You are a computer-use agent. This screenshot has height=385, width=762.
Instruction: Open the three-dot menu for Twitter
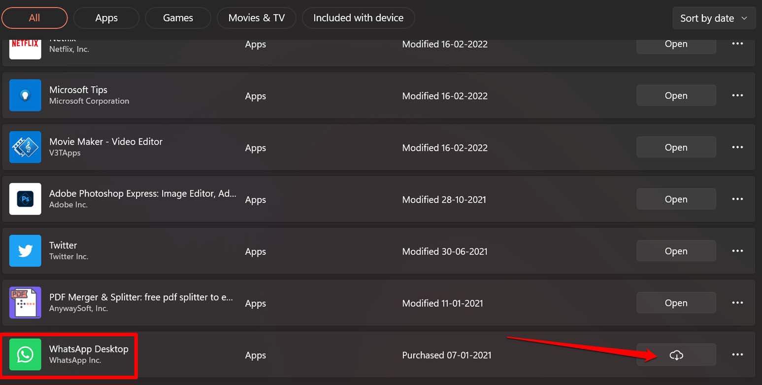point(737,251)
